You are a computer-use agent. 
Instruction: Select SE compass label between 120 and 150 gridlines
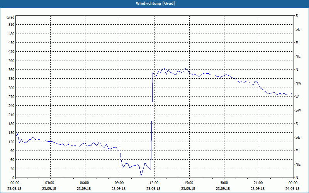(x=298, y=137)
